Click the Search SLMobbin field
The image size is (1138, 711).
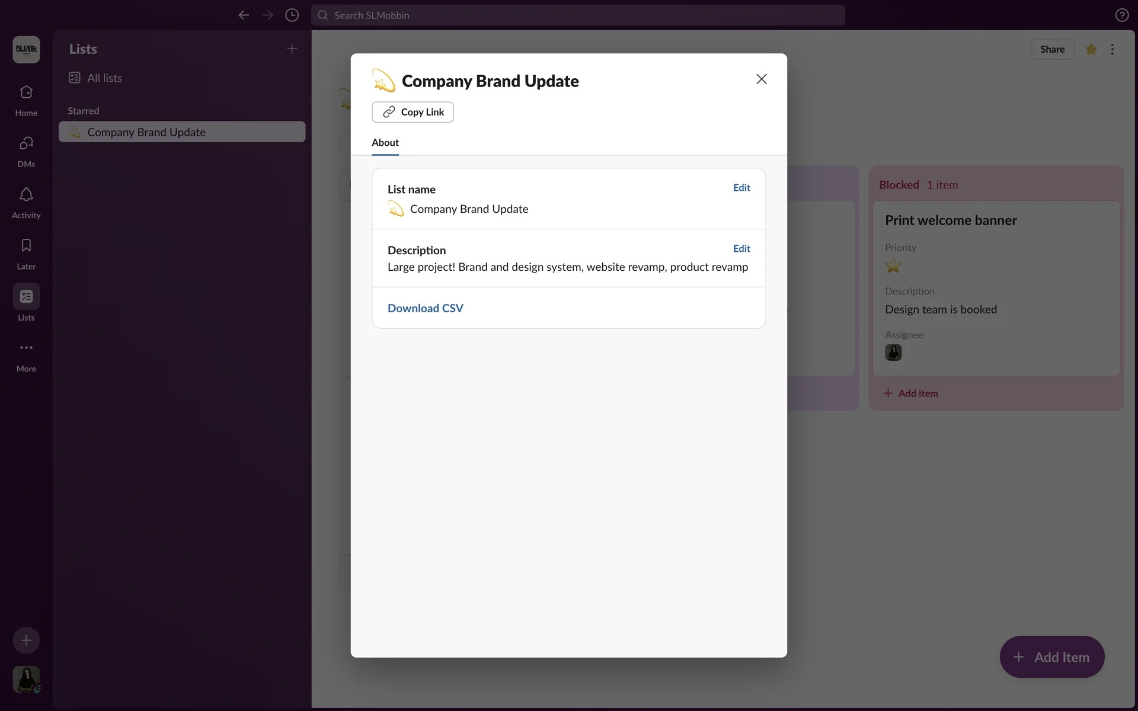(x=578, y=15)
